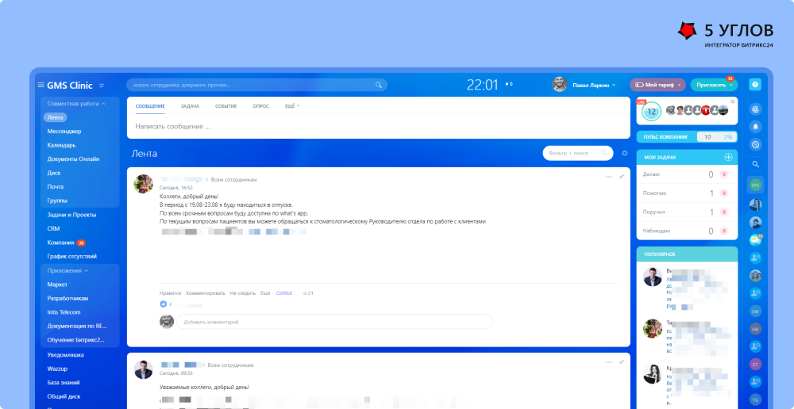Toggle Не следить on the first post

coord(243,293)
